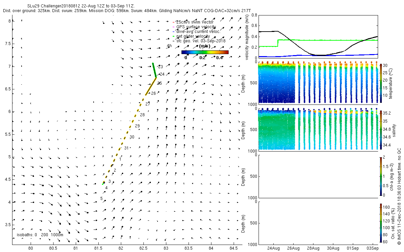Click the green track start point near waypoint 4
Viewport: 404px width, 252px height.
(x=103, y=184)
